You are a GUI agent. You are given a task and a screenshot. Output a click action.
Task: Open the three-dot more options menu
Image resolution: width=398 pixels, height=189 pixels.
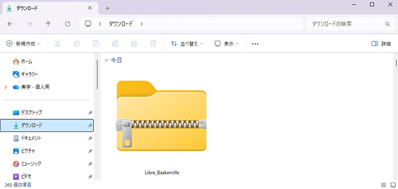point(255,44)
